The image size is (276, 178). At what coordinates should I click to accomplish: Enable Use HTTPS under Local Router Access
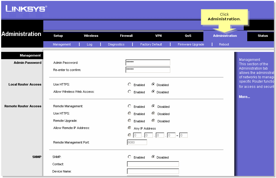129,84
